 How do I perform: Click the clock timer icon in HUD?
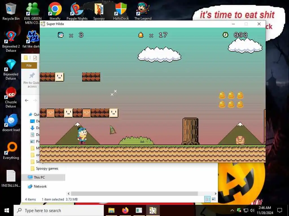coord(225,35)
